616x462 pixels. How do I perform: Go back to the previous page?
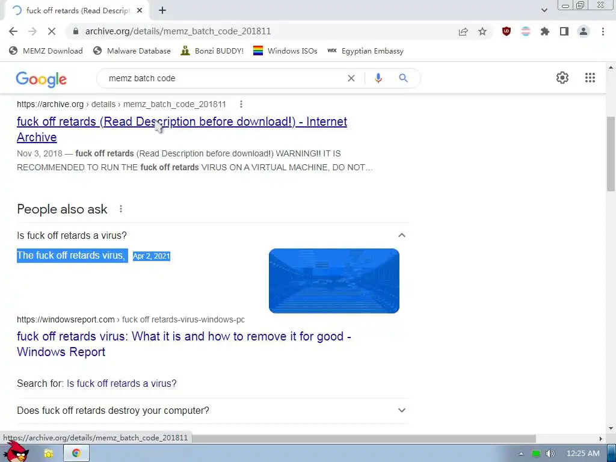point(13,31)
